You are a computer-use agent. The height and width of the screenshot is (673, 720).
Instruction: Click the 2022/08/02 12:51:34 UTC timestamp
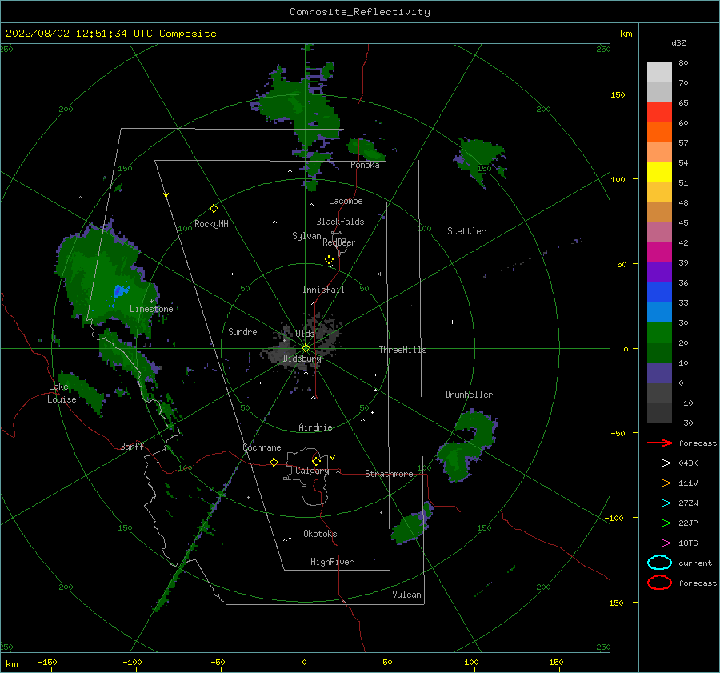pos(79,34)
